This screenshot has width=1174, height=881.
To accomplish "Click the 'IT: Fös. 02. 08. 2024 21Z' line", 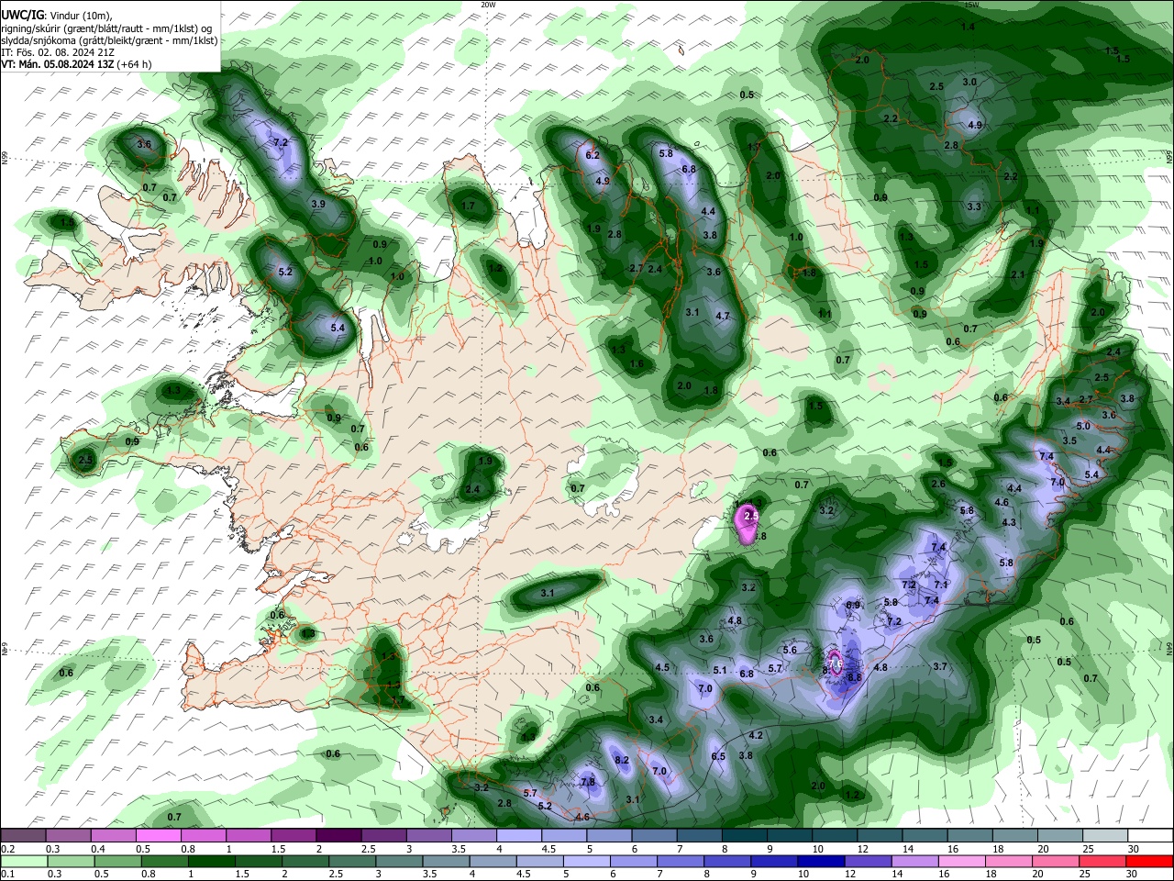I will [57, 52].
